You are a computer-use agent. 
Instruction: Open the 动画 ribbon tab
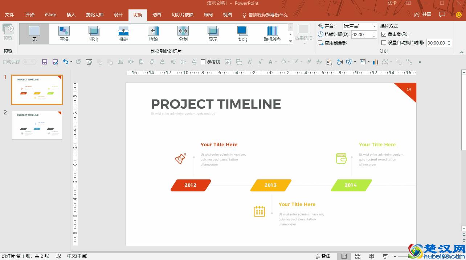(x=157, y=15)
